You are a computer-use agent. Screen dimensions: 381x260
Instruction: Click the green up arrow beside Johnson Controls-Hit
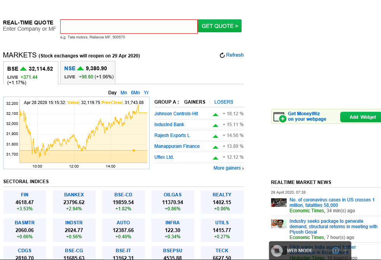pyautogui.click(x=215, y=114)
